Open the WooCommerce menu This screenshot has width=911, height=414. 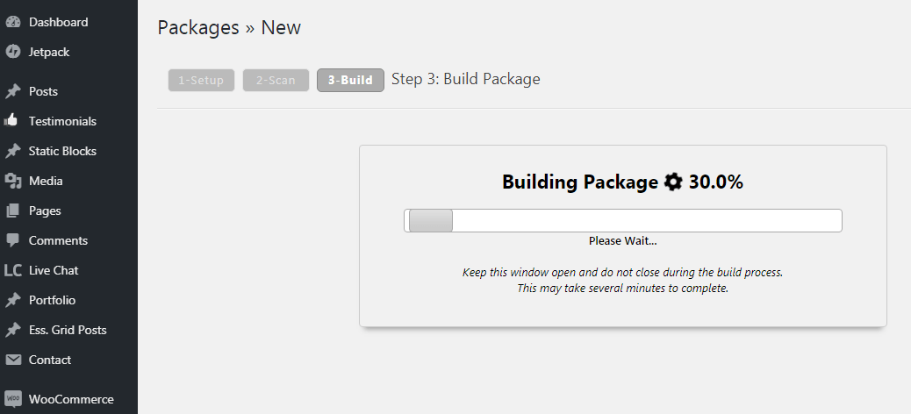tap(71, 399)
